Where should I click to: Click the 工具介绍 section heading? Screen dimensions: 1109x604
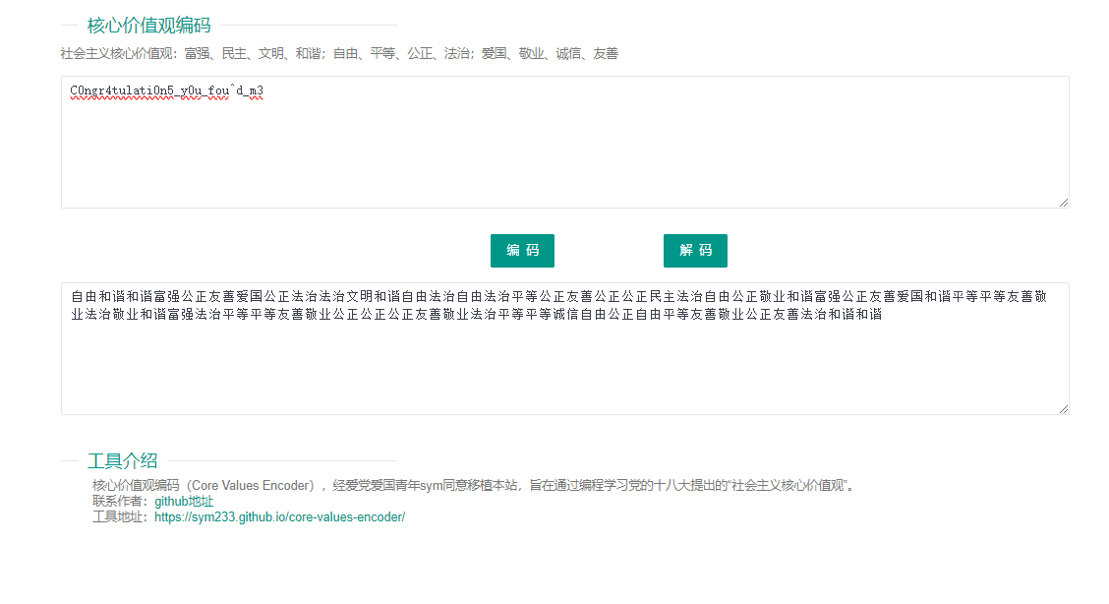coord(122,460)
